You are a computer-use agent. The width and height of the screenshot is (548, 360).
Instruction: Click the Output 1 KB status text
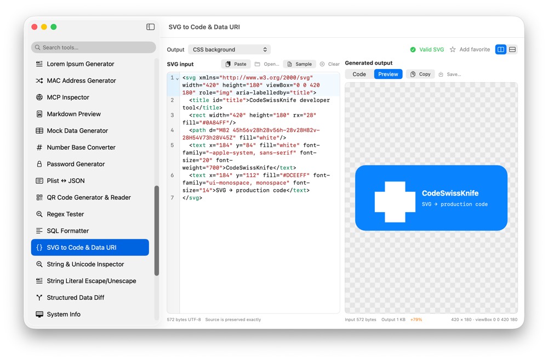(x=393, y=320)
